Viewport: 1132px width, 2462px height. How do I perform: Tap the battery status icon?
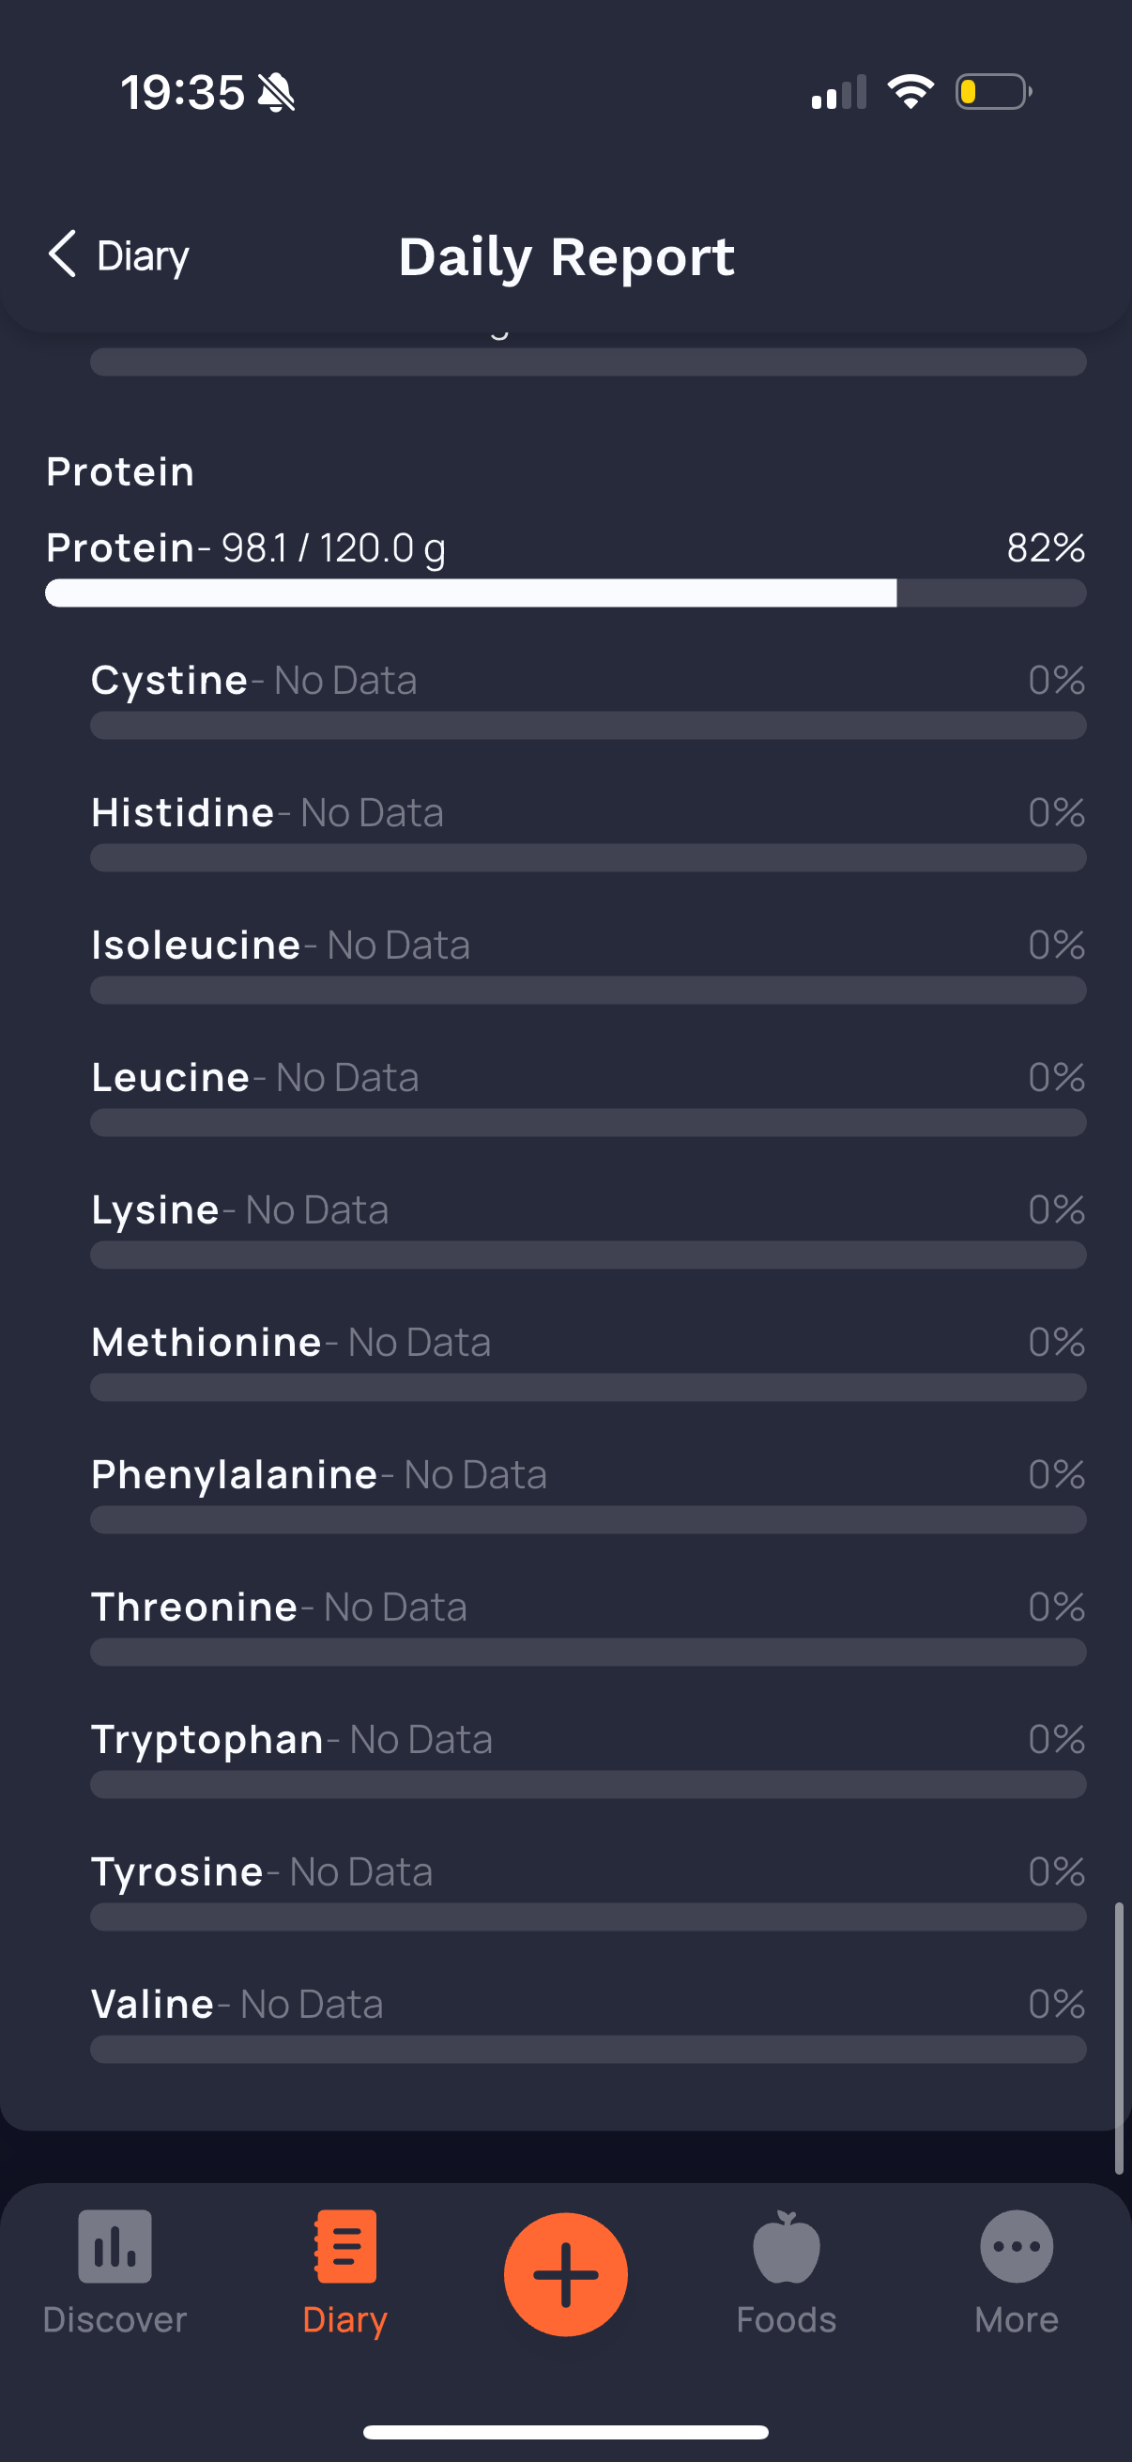click(x=992, y=93)
